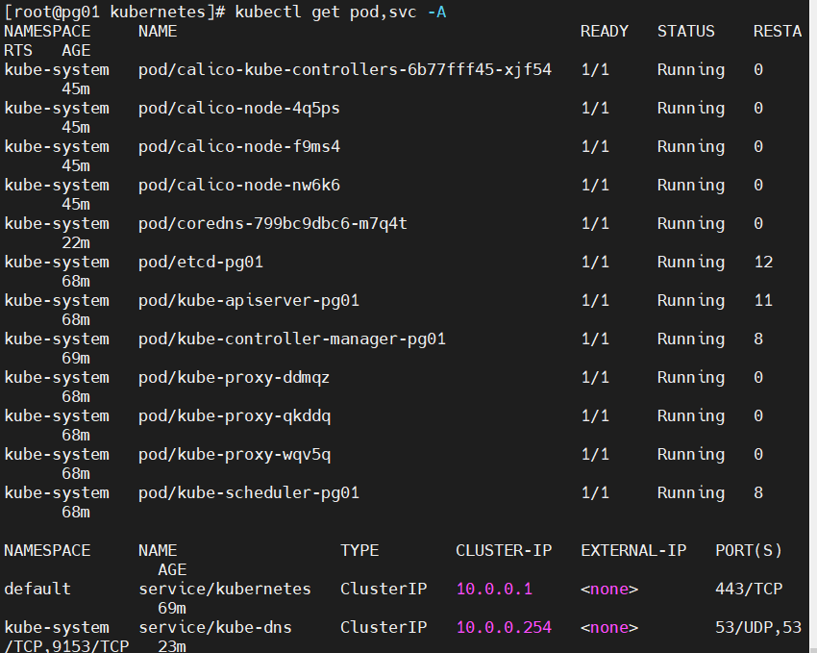This screenshot has width=817, height=653.
Task: Click the etcd restart count 12
Action: [763, 262]
